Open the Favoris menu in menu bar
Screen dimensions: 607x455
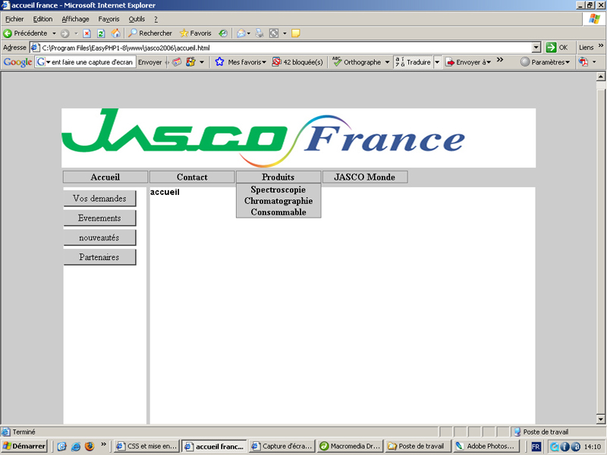109,19
